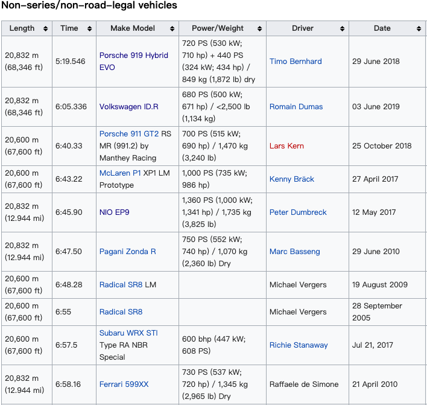Screen dimensions: 427x405
Task: Select the 5:19.546 lap time cell
Action: click(x=74, y=62)
